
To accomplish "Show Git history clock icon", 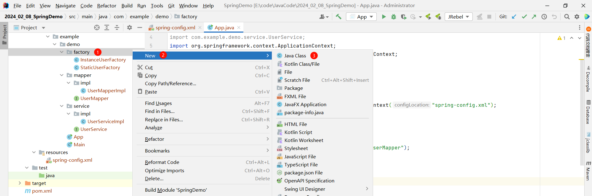I will [x=544, y=17].
